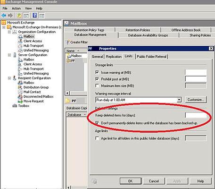Screen dimensions: 215x189
Task: Toggle Don't permanently delete items checkbox
Action: point(97,123)
